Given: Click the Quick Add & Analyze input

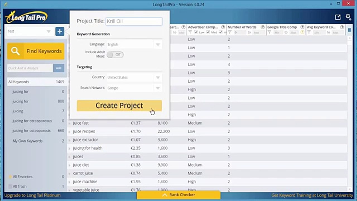Looking at the screenshot, I should coord(30,68).
